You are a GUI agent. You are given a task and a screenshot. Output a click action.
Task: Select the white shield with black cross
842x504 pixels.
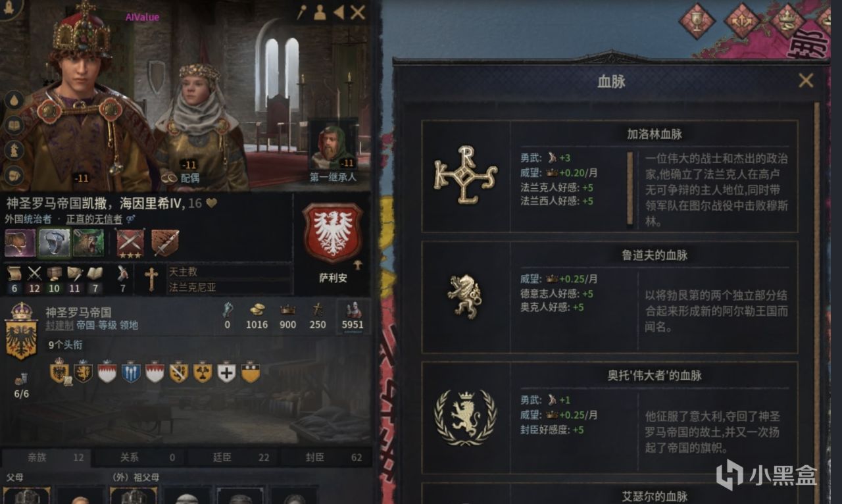pos(226,372)
